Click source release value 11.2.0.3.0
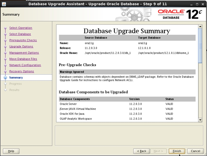The height and width of the screenshot is (156, 207). pos(91,48)
